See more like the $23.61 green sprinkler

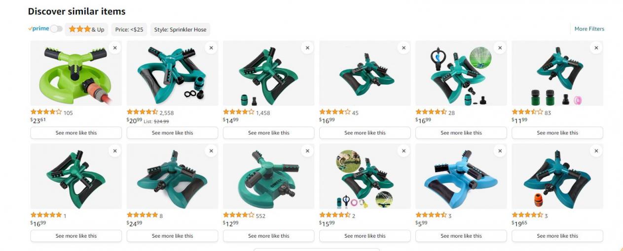click(x=76, y=133)
